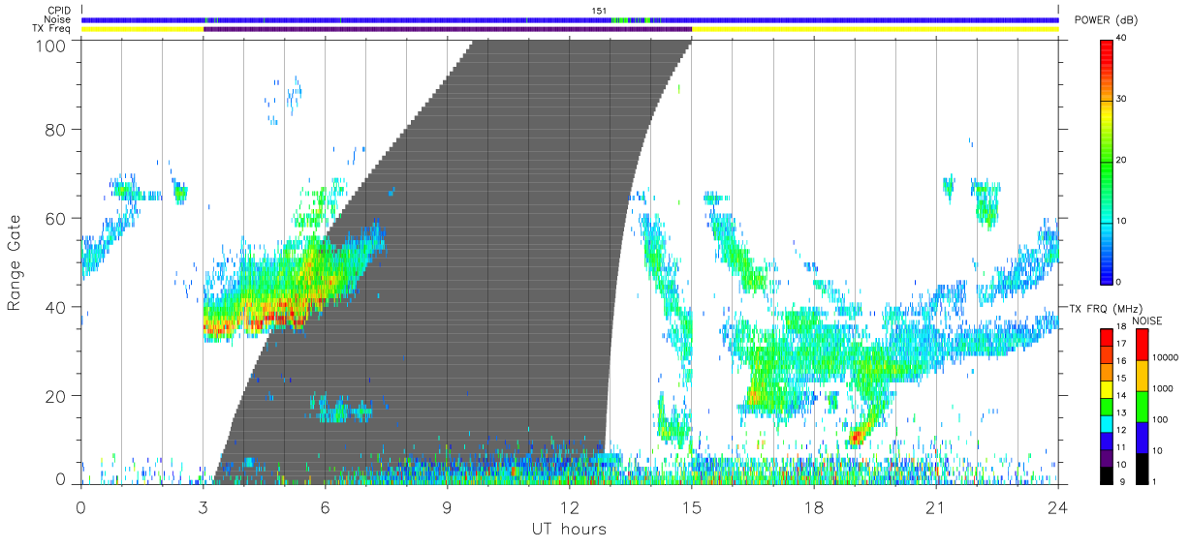Click the 18 label on TX FRQ scale
The width and height of the screenshot is (1190, 549).
tap(1122, 328)
